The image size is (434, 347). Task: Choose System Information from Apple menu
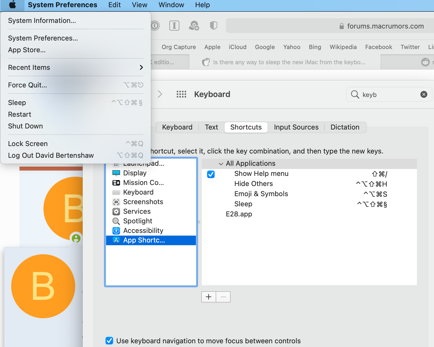pos(76,21)
